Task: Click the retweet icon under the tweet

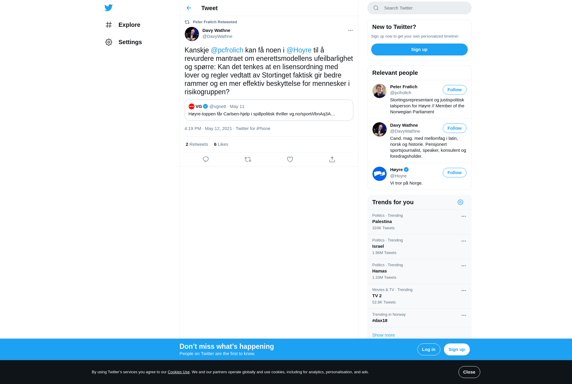Action: pos(248,159)
